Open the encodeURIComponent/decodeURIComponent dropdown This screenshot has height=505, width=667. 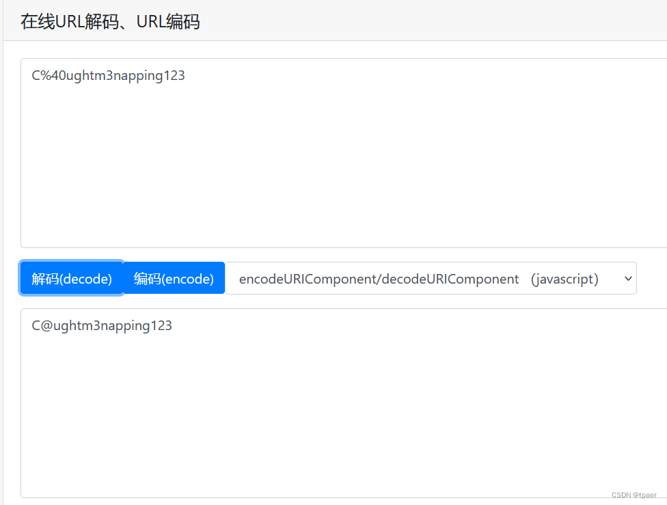click(433, 278)
